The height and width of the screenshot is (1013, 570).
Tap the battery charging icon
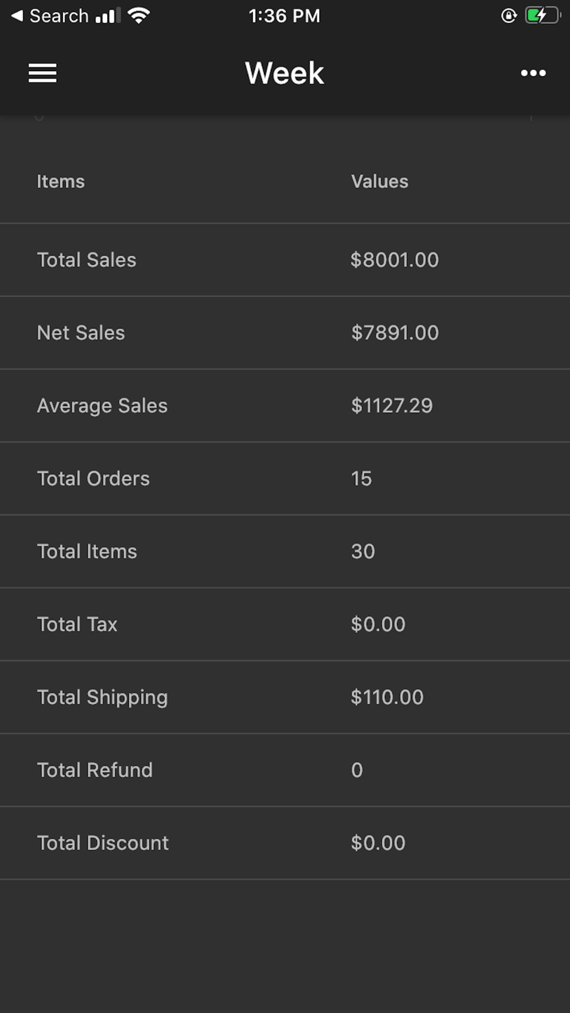(x=543, y=15)
